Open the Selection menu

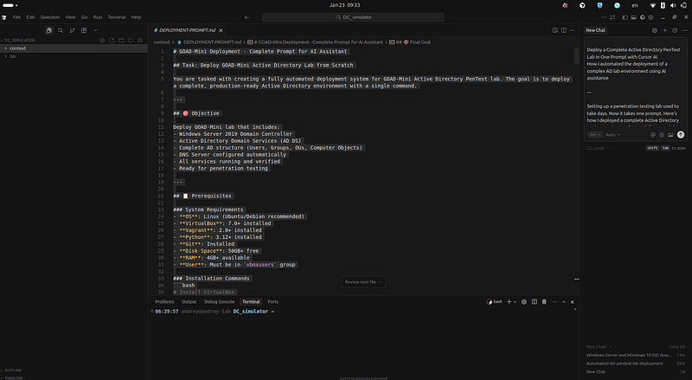coord(50,17)
